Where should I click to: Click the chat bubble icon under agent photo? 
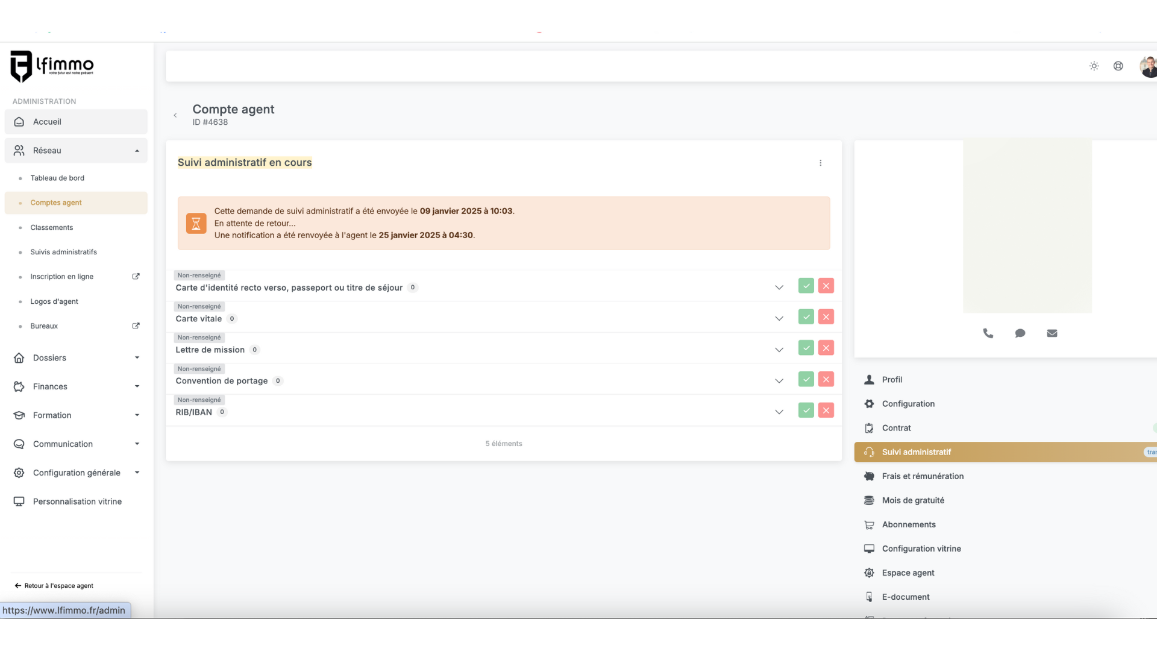tap(1020, 333)
